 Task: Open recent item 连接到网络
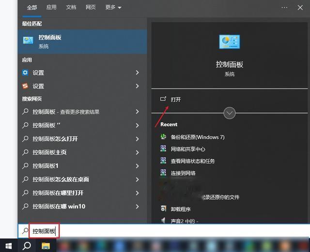point(183,173)
